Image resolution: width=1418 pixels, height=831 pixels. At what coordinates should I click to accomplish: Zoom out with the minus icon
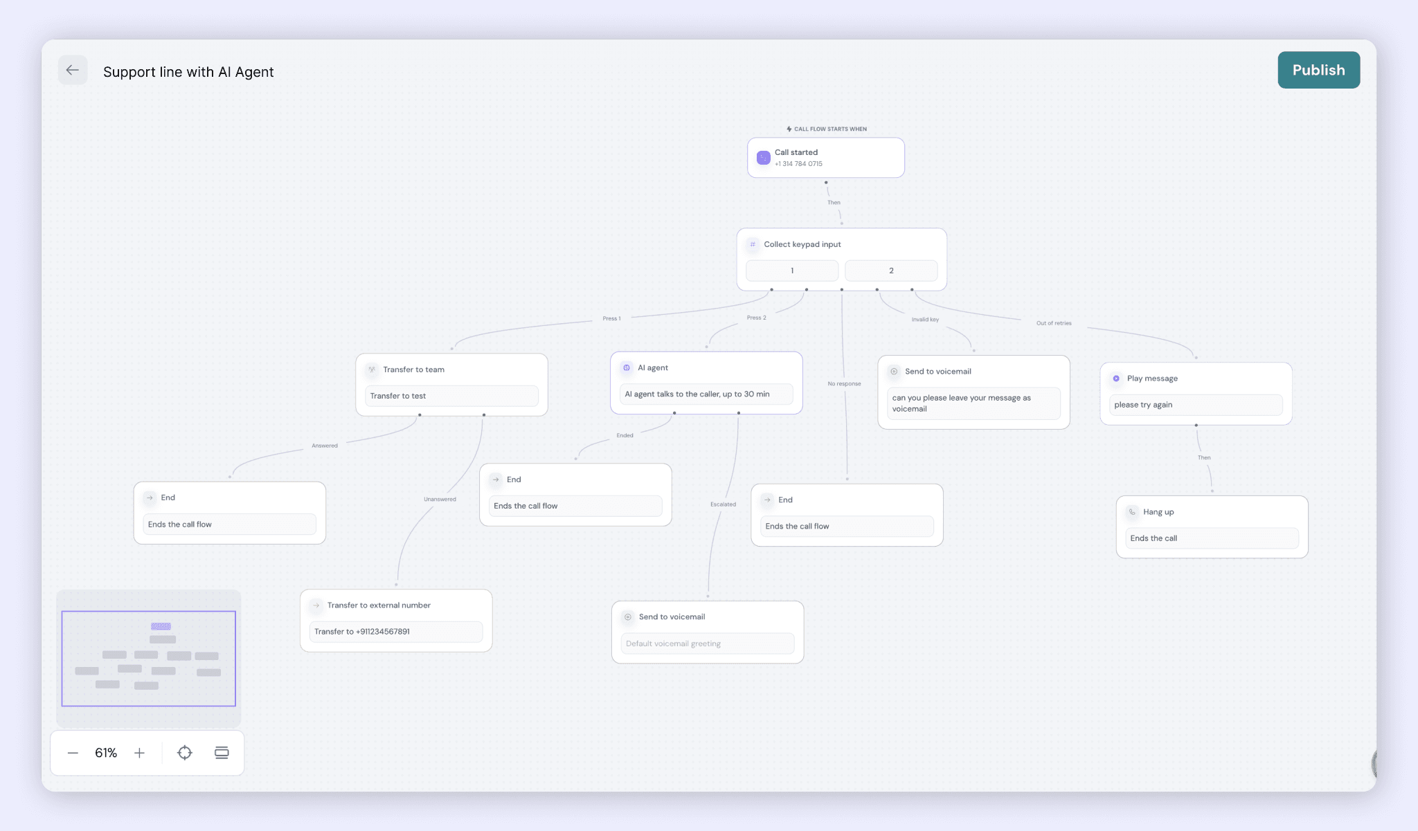[x=73, y=753]
